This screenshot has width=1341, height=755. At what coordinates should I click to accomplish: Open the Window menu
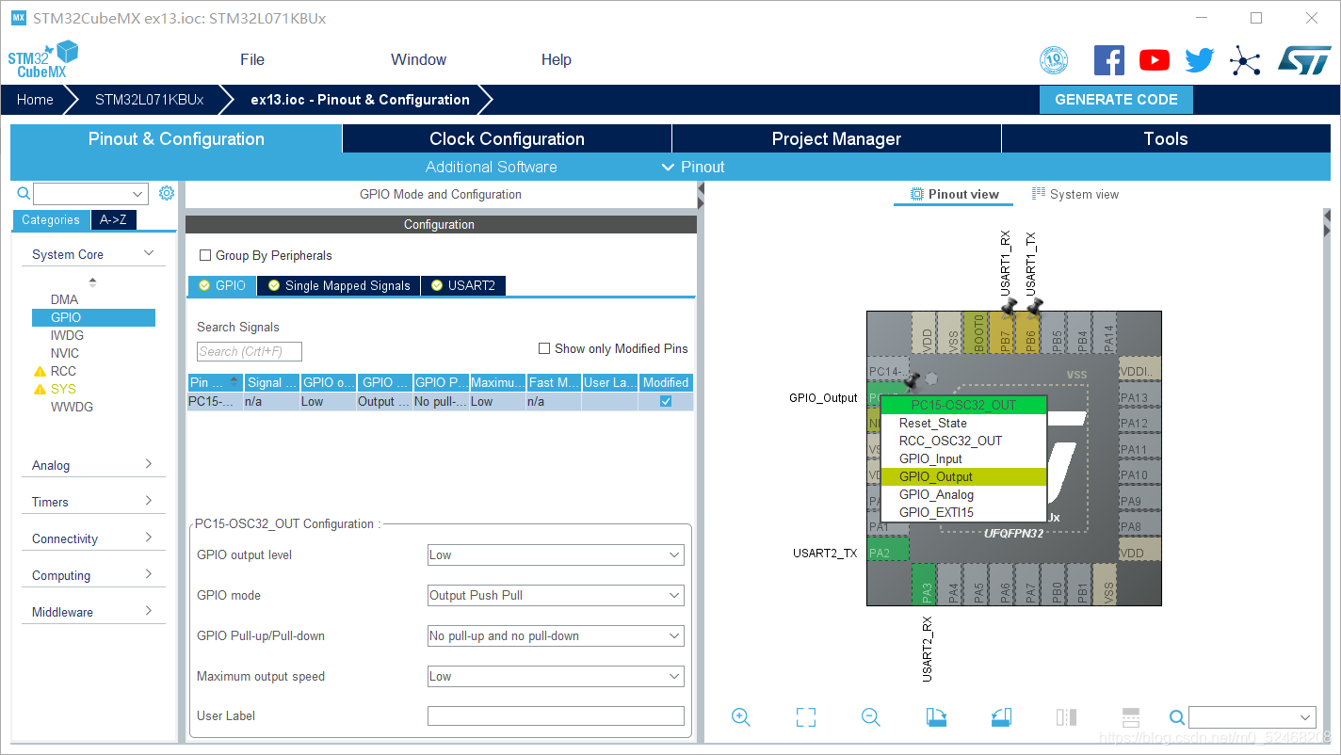coord(418,59)
